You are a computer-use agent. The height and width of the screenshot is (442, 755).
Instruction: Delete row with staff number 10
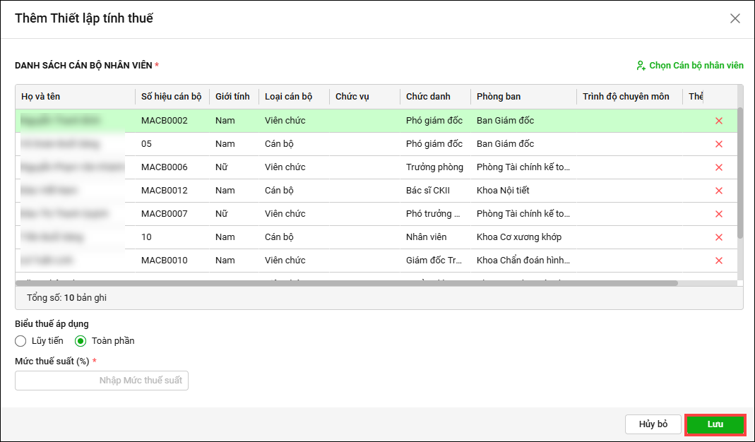coord(719,237)
